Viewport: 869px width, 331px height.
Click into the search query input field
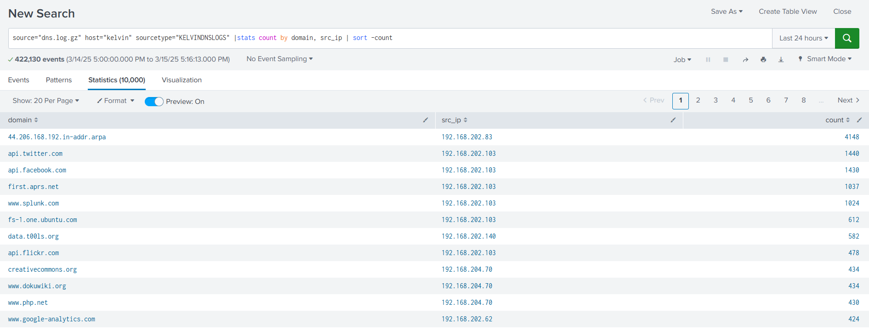point(390,38)
